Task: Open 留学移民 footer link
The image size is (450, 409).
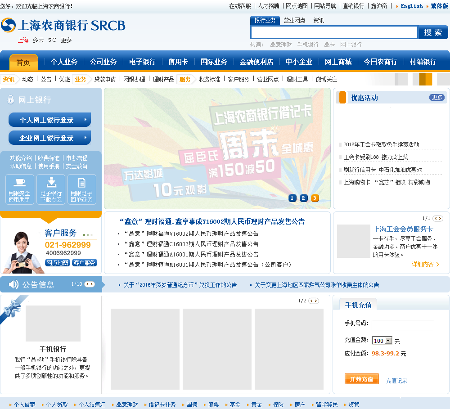Action: click(327, 405)
